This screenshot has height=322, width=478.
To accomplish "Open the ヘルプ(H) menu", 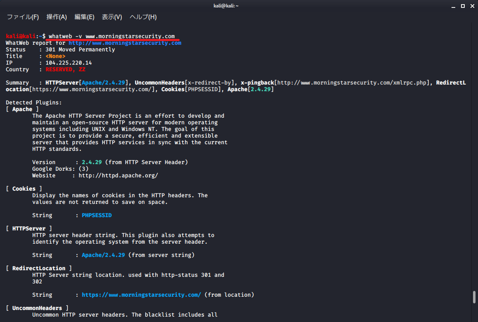I will [143, 17].
